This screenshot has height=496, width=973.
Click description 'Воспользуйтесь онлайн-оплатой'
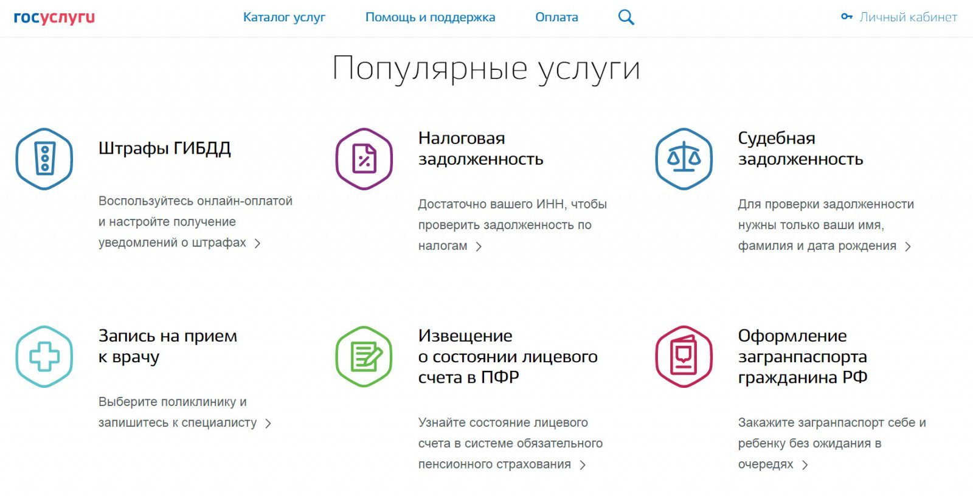coord(195,201)
